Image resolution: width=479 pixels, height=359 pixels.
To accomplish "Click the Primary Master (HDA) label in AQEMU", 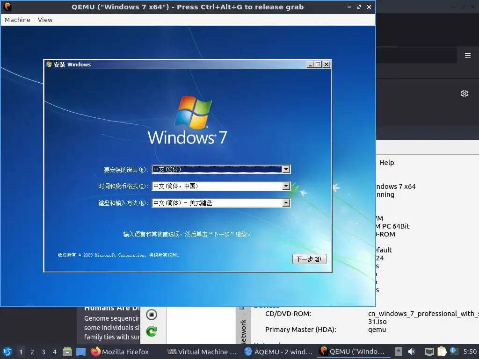I will (x=301, y=330).
